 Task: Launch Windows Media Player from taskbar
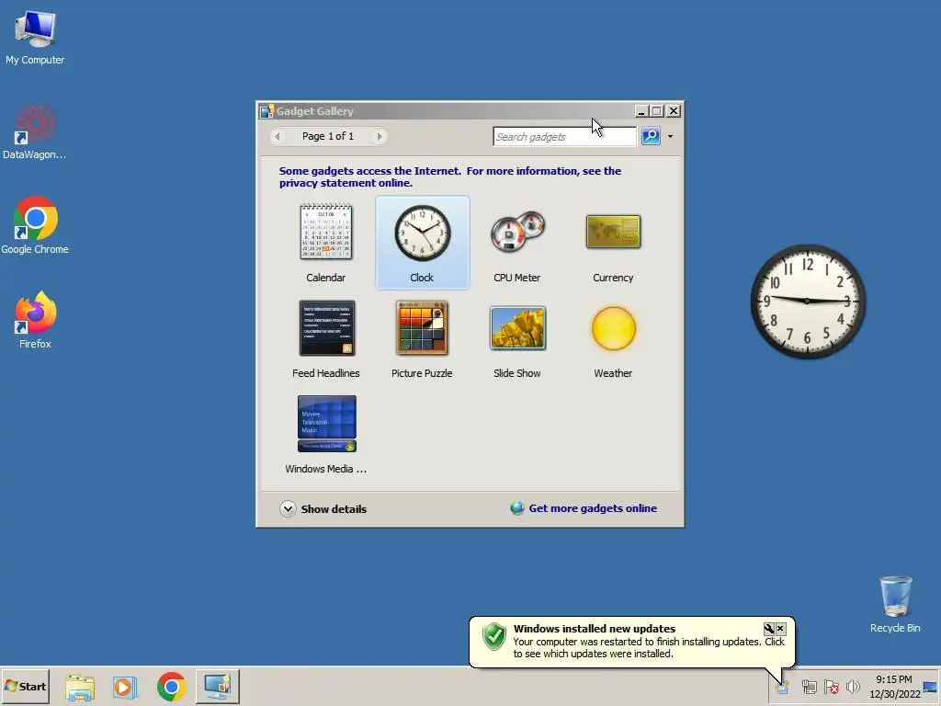tap(125, 687)
